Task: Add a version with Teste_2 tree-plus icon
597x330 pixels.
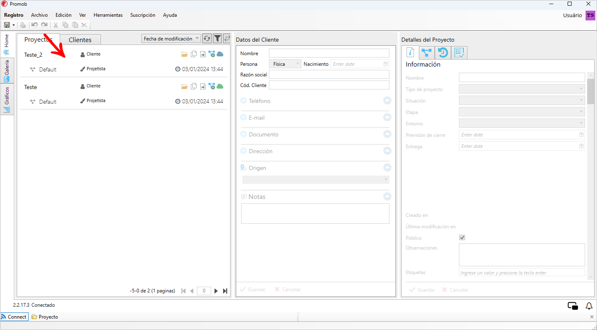Action: click(212, 54)
